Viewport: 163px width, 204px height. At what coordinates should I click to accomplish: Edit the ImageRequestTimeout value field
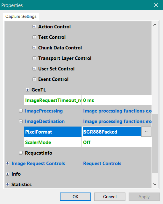(x=117, y=100)
